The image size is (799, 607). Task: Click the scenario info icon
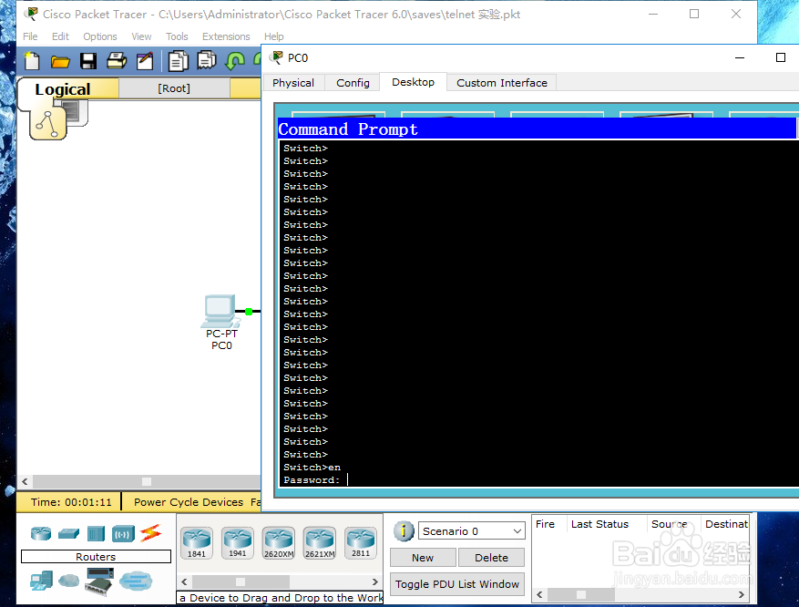tap(404, 531)
